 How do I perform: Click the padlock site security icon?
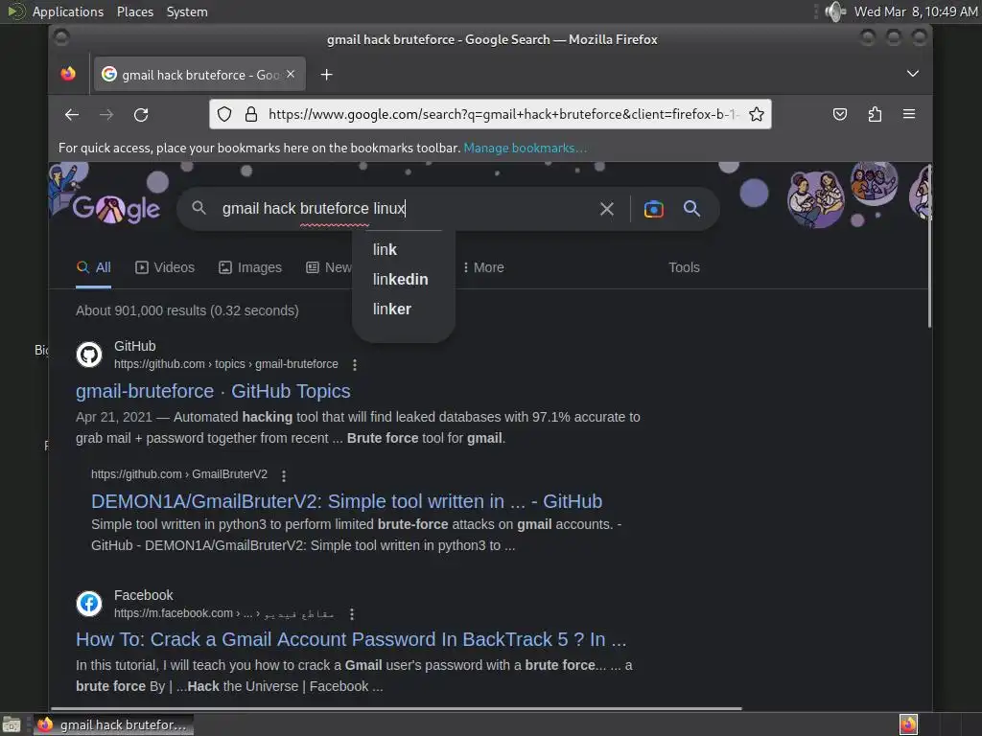tap(251, 114)
